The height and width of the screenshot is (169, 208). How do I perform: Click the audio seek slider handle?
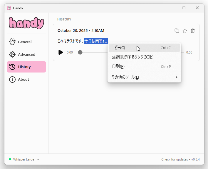[x=80, y=52]
